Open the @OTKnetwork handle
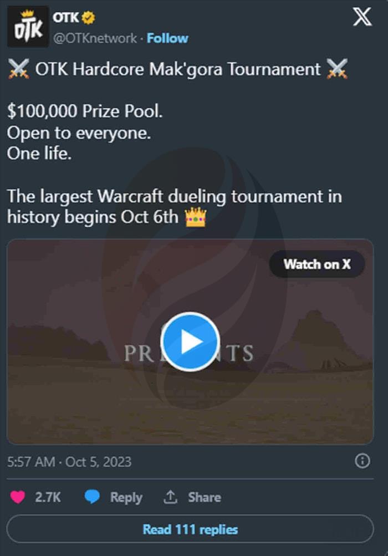The image size is (388, 556). click(95, 38)
